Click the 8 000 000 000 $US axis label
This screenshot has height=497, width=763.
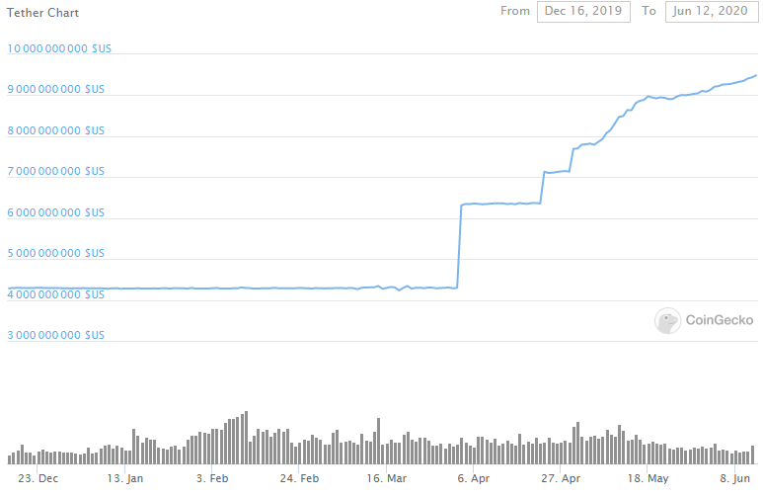(x=56, y=130)
